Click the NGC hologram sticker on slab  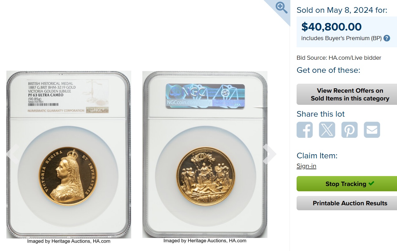[x=205, y=96]
